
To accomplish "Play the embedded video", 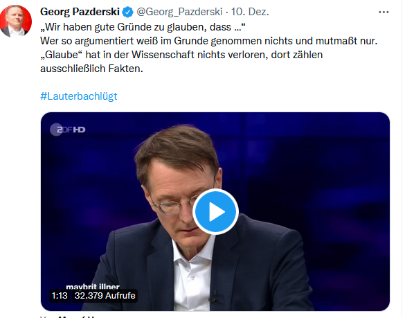I will [215, 212].
